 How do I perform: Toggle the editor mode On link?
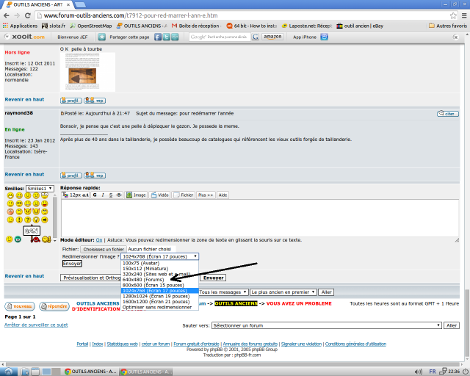pos(99,240)
